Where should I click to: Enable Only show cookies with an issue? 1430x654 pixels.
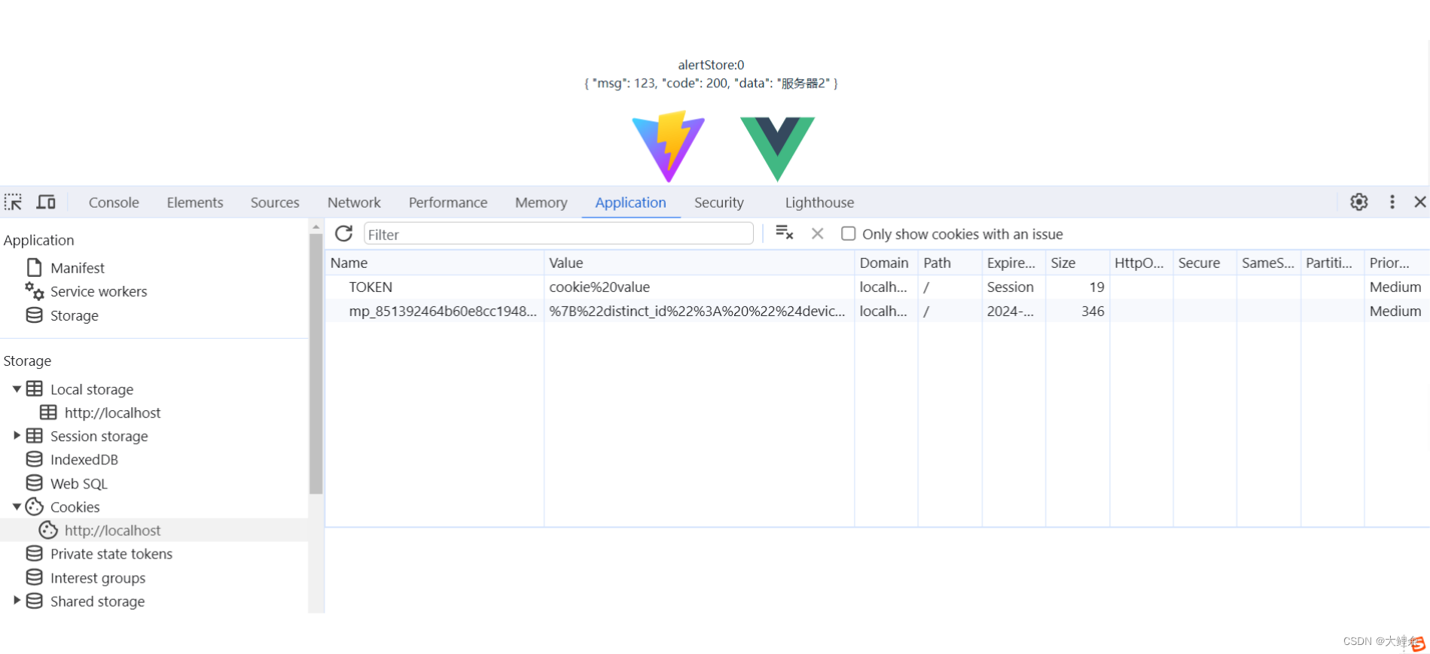coord(848,233)
